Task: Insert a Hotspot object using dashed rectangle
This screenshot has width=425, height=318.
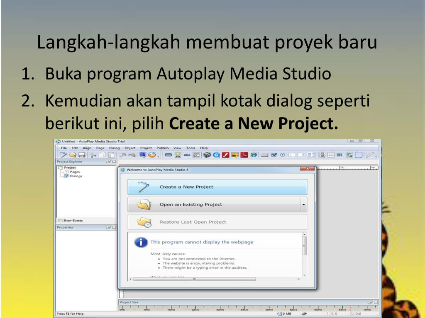Action: (x=359, y=155)
